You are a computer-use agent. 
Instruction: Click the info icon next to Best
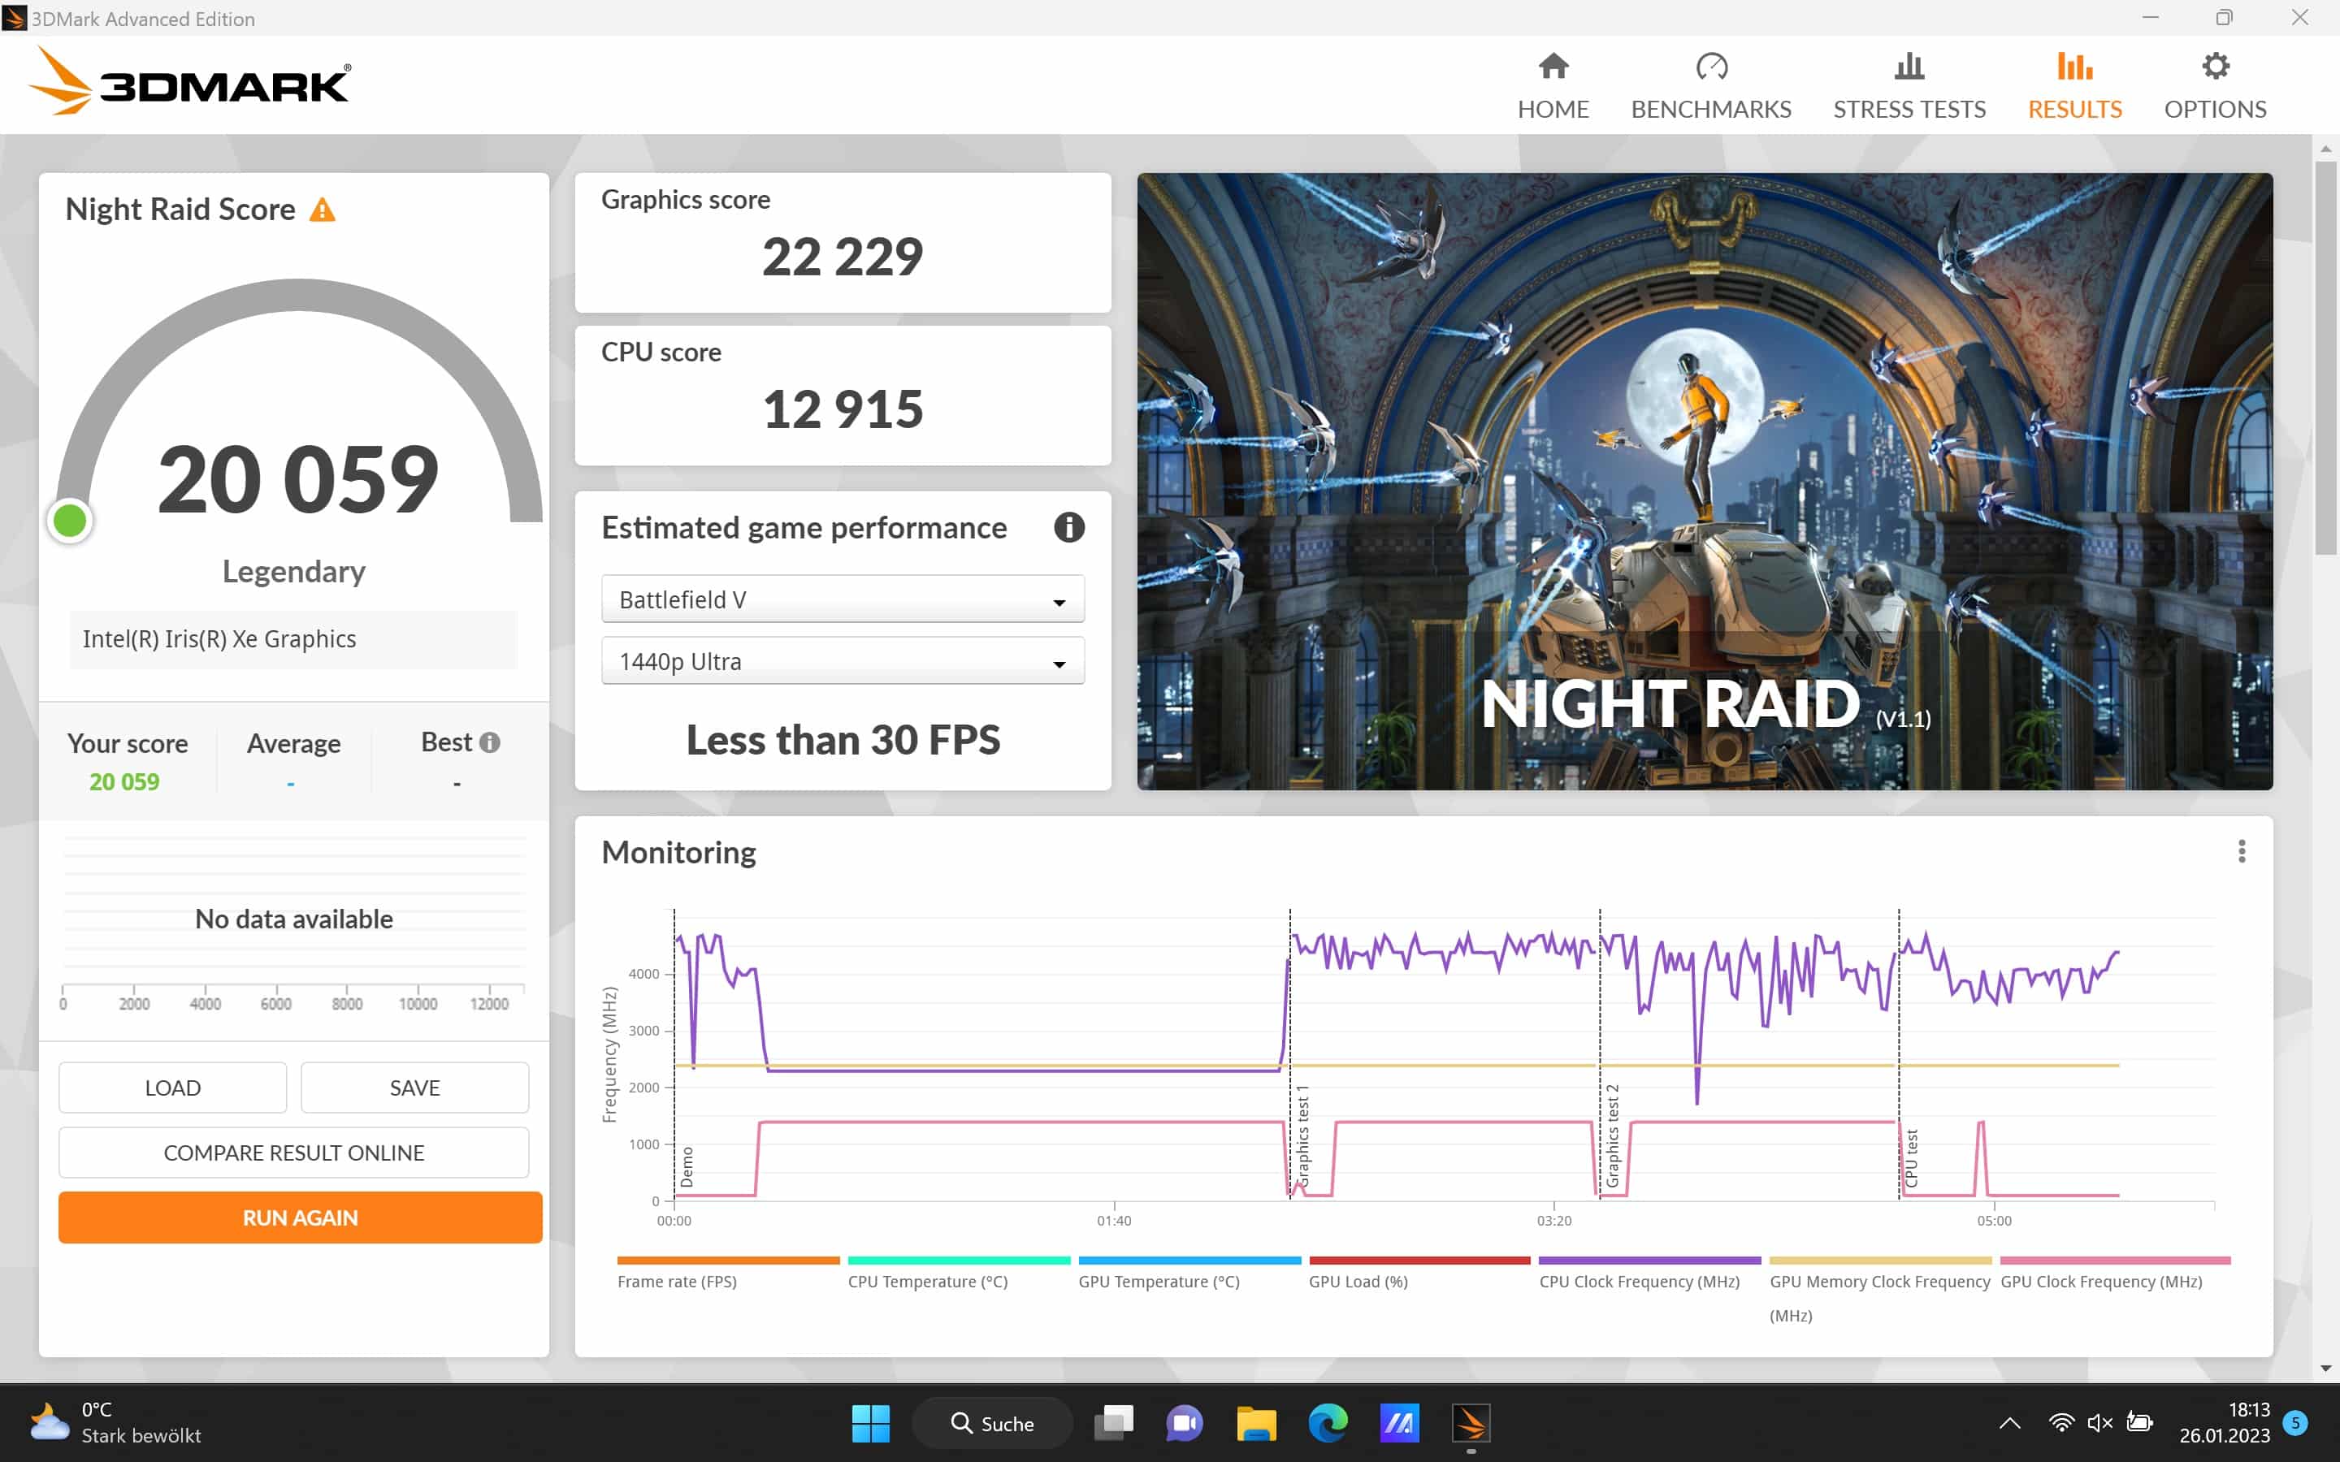coord(490,742)
